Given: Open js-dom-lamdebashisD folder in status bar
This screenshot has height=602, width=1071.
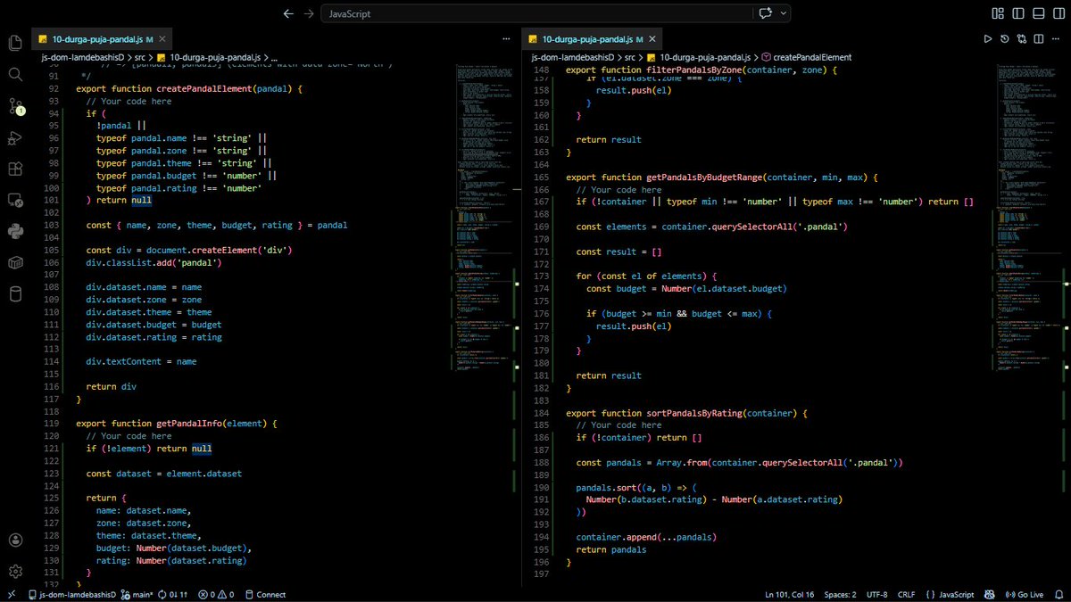Looking at the screenshot, I should click(x=72, y=594).
